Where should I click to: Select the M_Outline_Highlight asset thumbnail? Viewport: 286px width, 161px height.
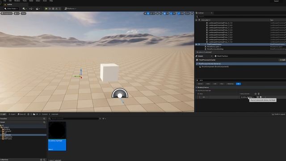[x=57, y=136]
